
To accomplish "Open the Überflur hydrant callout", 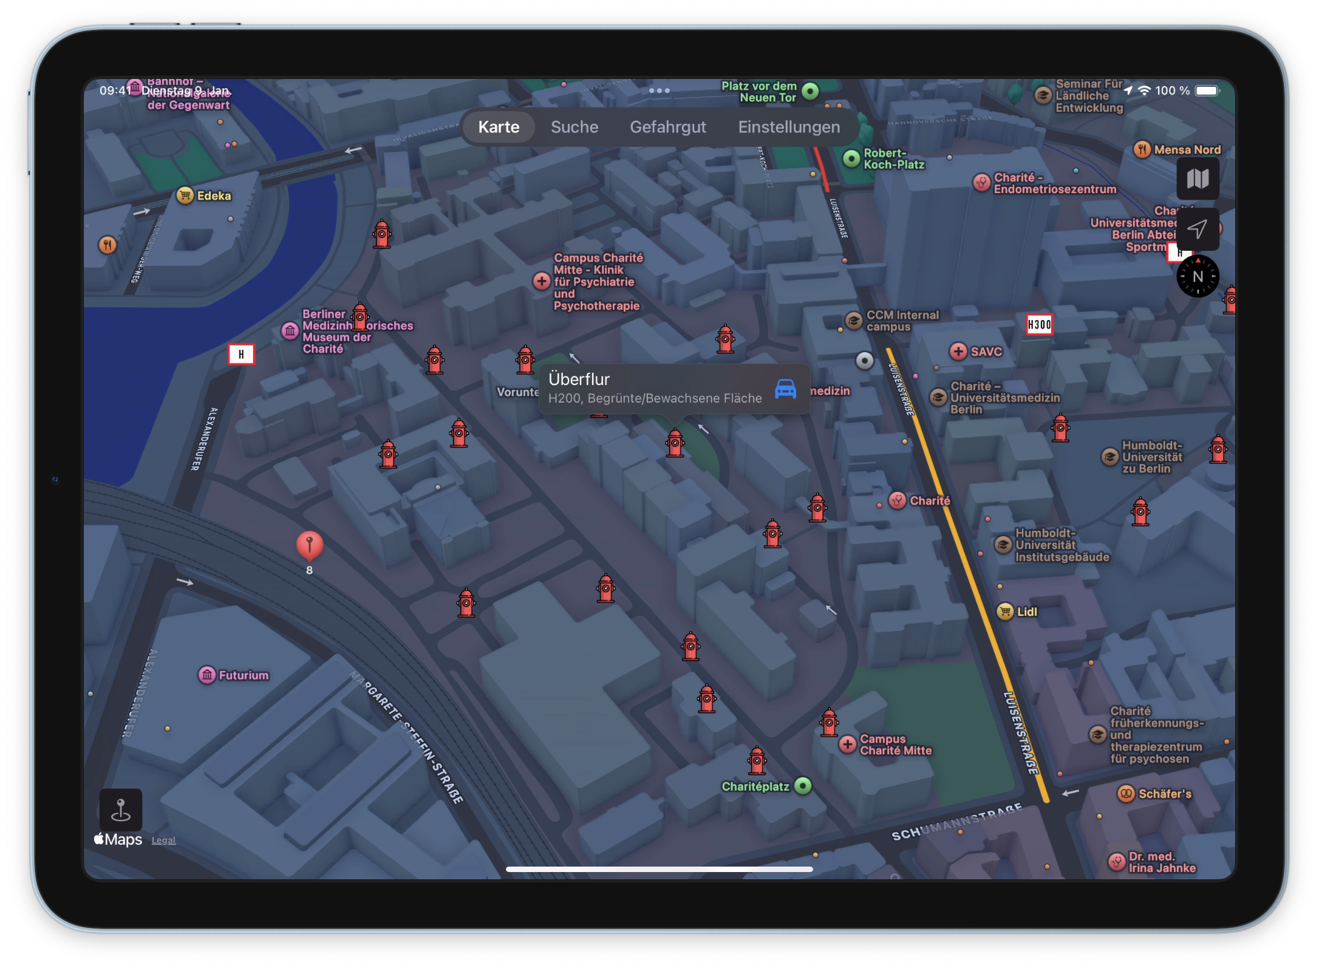I will (x=673, y=389).
